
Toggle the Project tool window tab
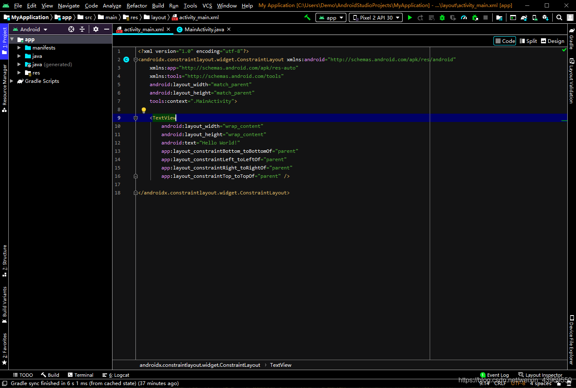tap(5, 40)
